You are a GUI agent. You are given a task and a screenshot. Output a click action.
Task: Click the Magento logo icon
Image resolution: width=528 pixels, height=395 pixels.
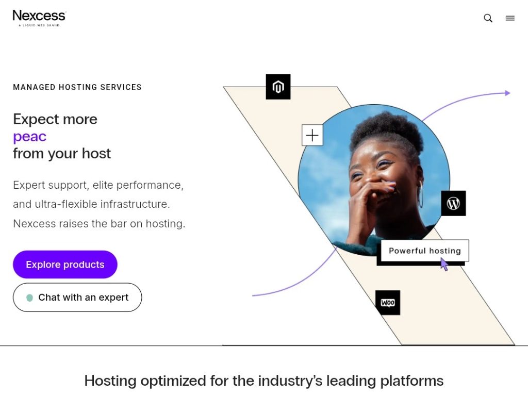278,87
